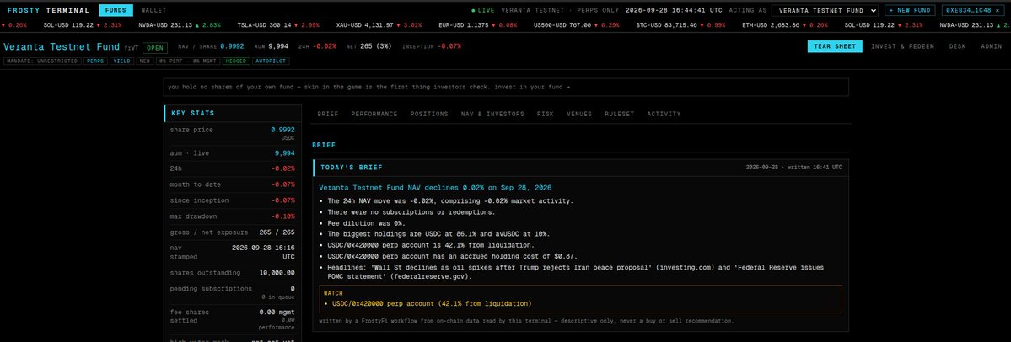Open the Desk page

(958, 46)
